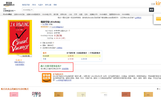Viewport: 161px width, 100px height.
Task: Open J.K.罗琳 author link
Action: [45, 24]
